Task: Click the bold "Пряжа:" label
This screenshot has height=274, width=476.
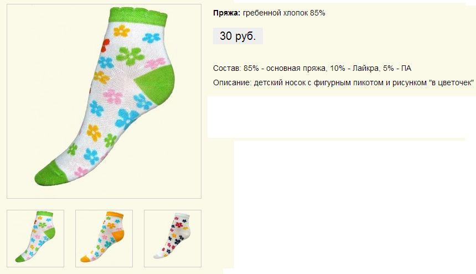Action: pyautogui.click(x=227, y=13)
